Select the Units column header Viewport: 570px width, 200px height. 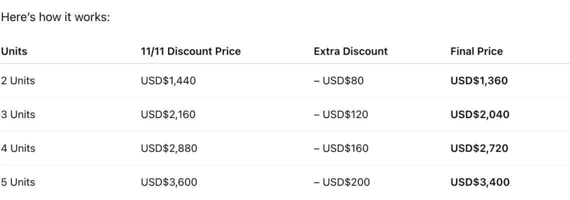[14, 51]
